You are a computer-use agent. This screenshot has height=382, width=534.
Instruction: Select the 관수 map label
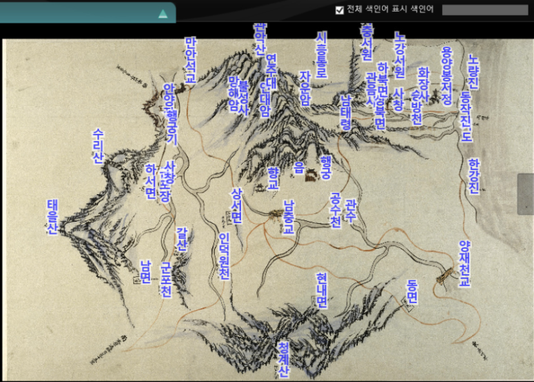click(350, 211)
